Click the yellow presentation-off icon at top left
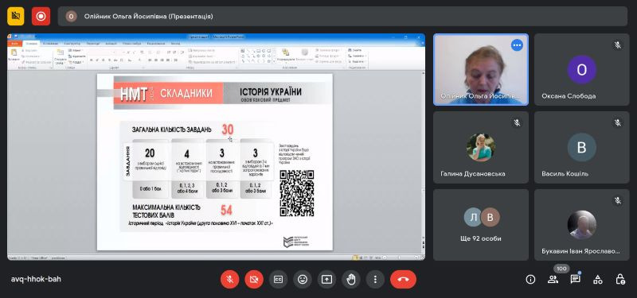The width and height of the screenshot is (637, 298). click(x=16, y=16)
